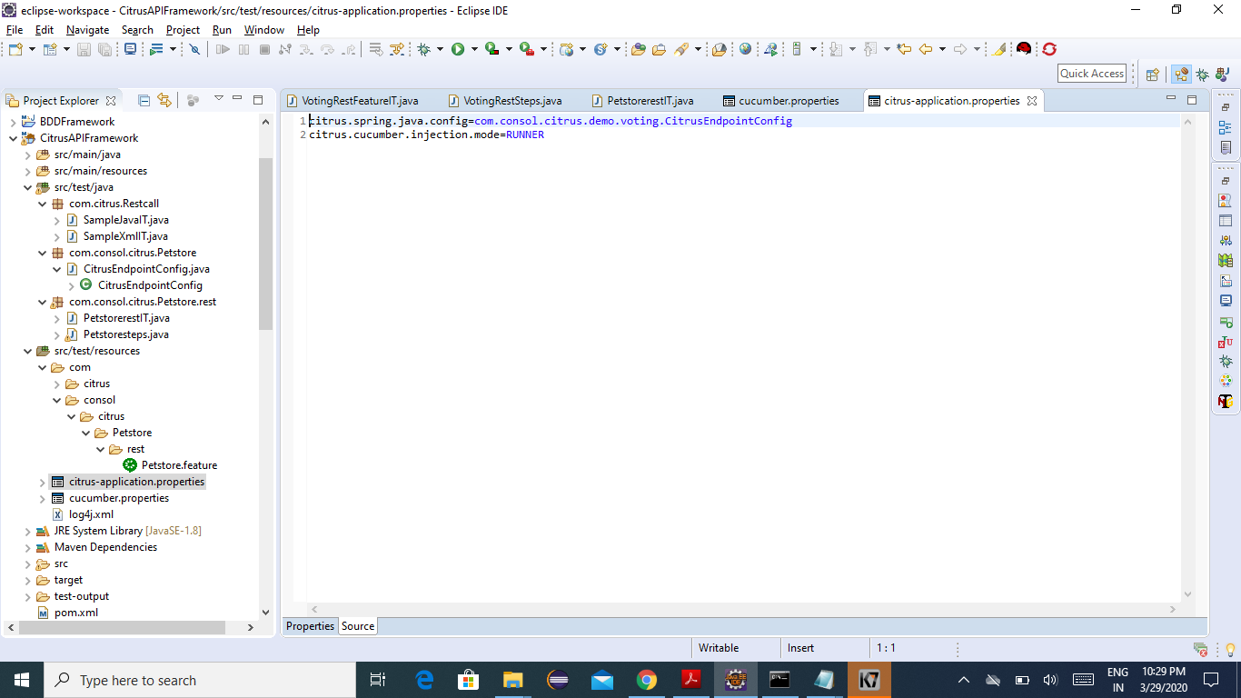Open the Project Explorer View Menu arrow
The height and width of the screenshot is (698, 1241).
pyautogui.click(x=218, y=99)
